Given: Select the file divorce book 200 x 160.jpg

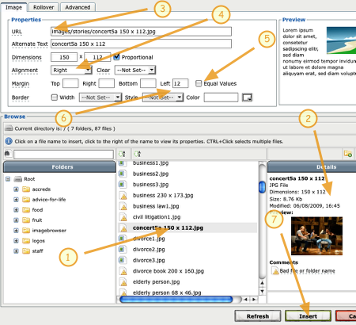Looking at the screenshot, I should point(169,271).
